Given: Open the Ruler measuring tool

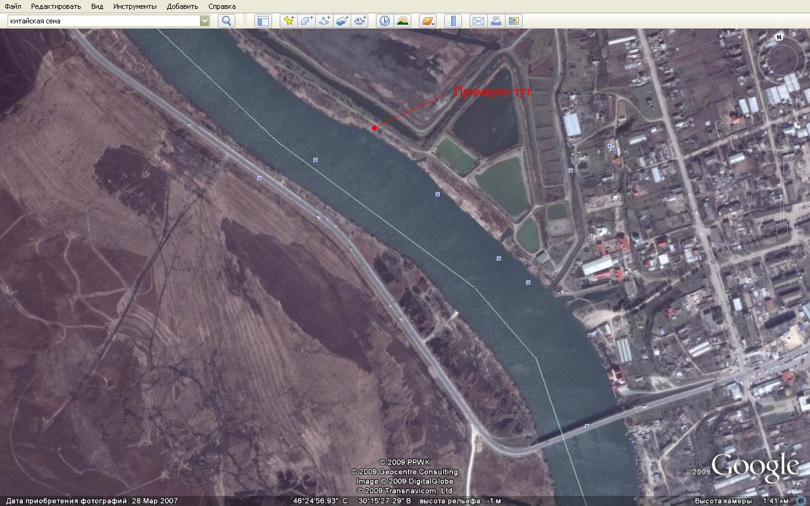Looking at the screenshot, I should tap(453, 21).
